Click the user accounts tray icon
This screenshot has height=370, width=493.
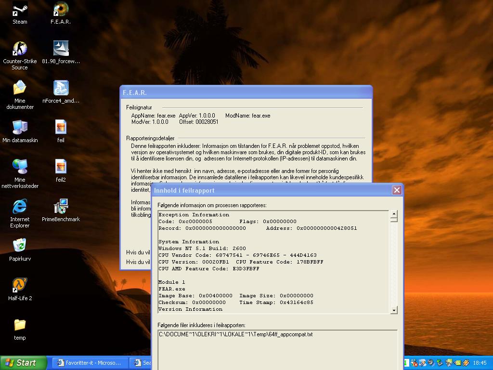tap(423, 363)
